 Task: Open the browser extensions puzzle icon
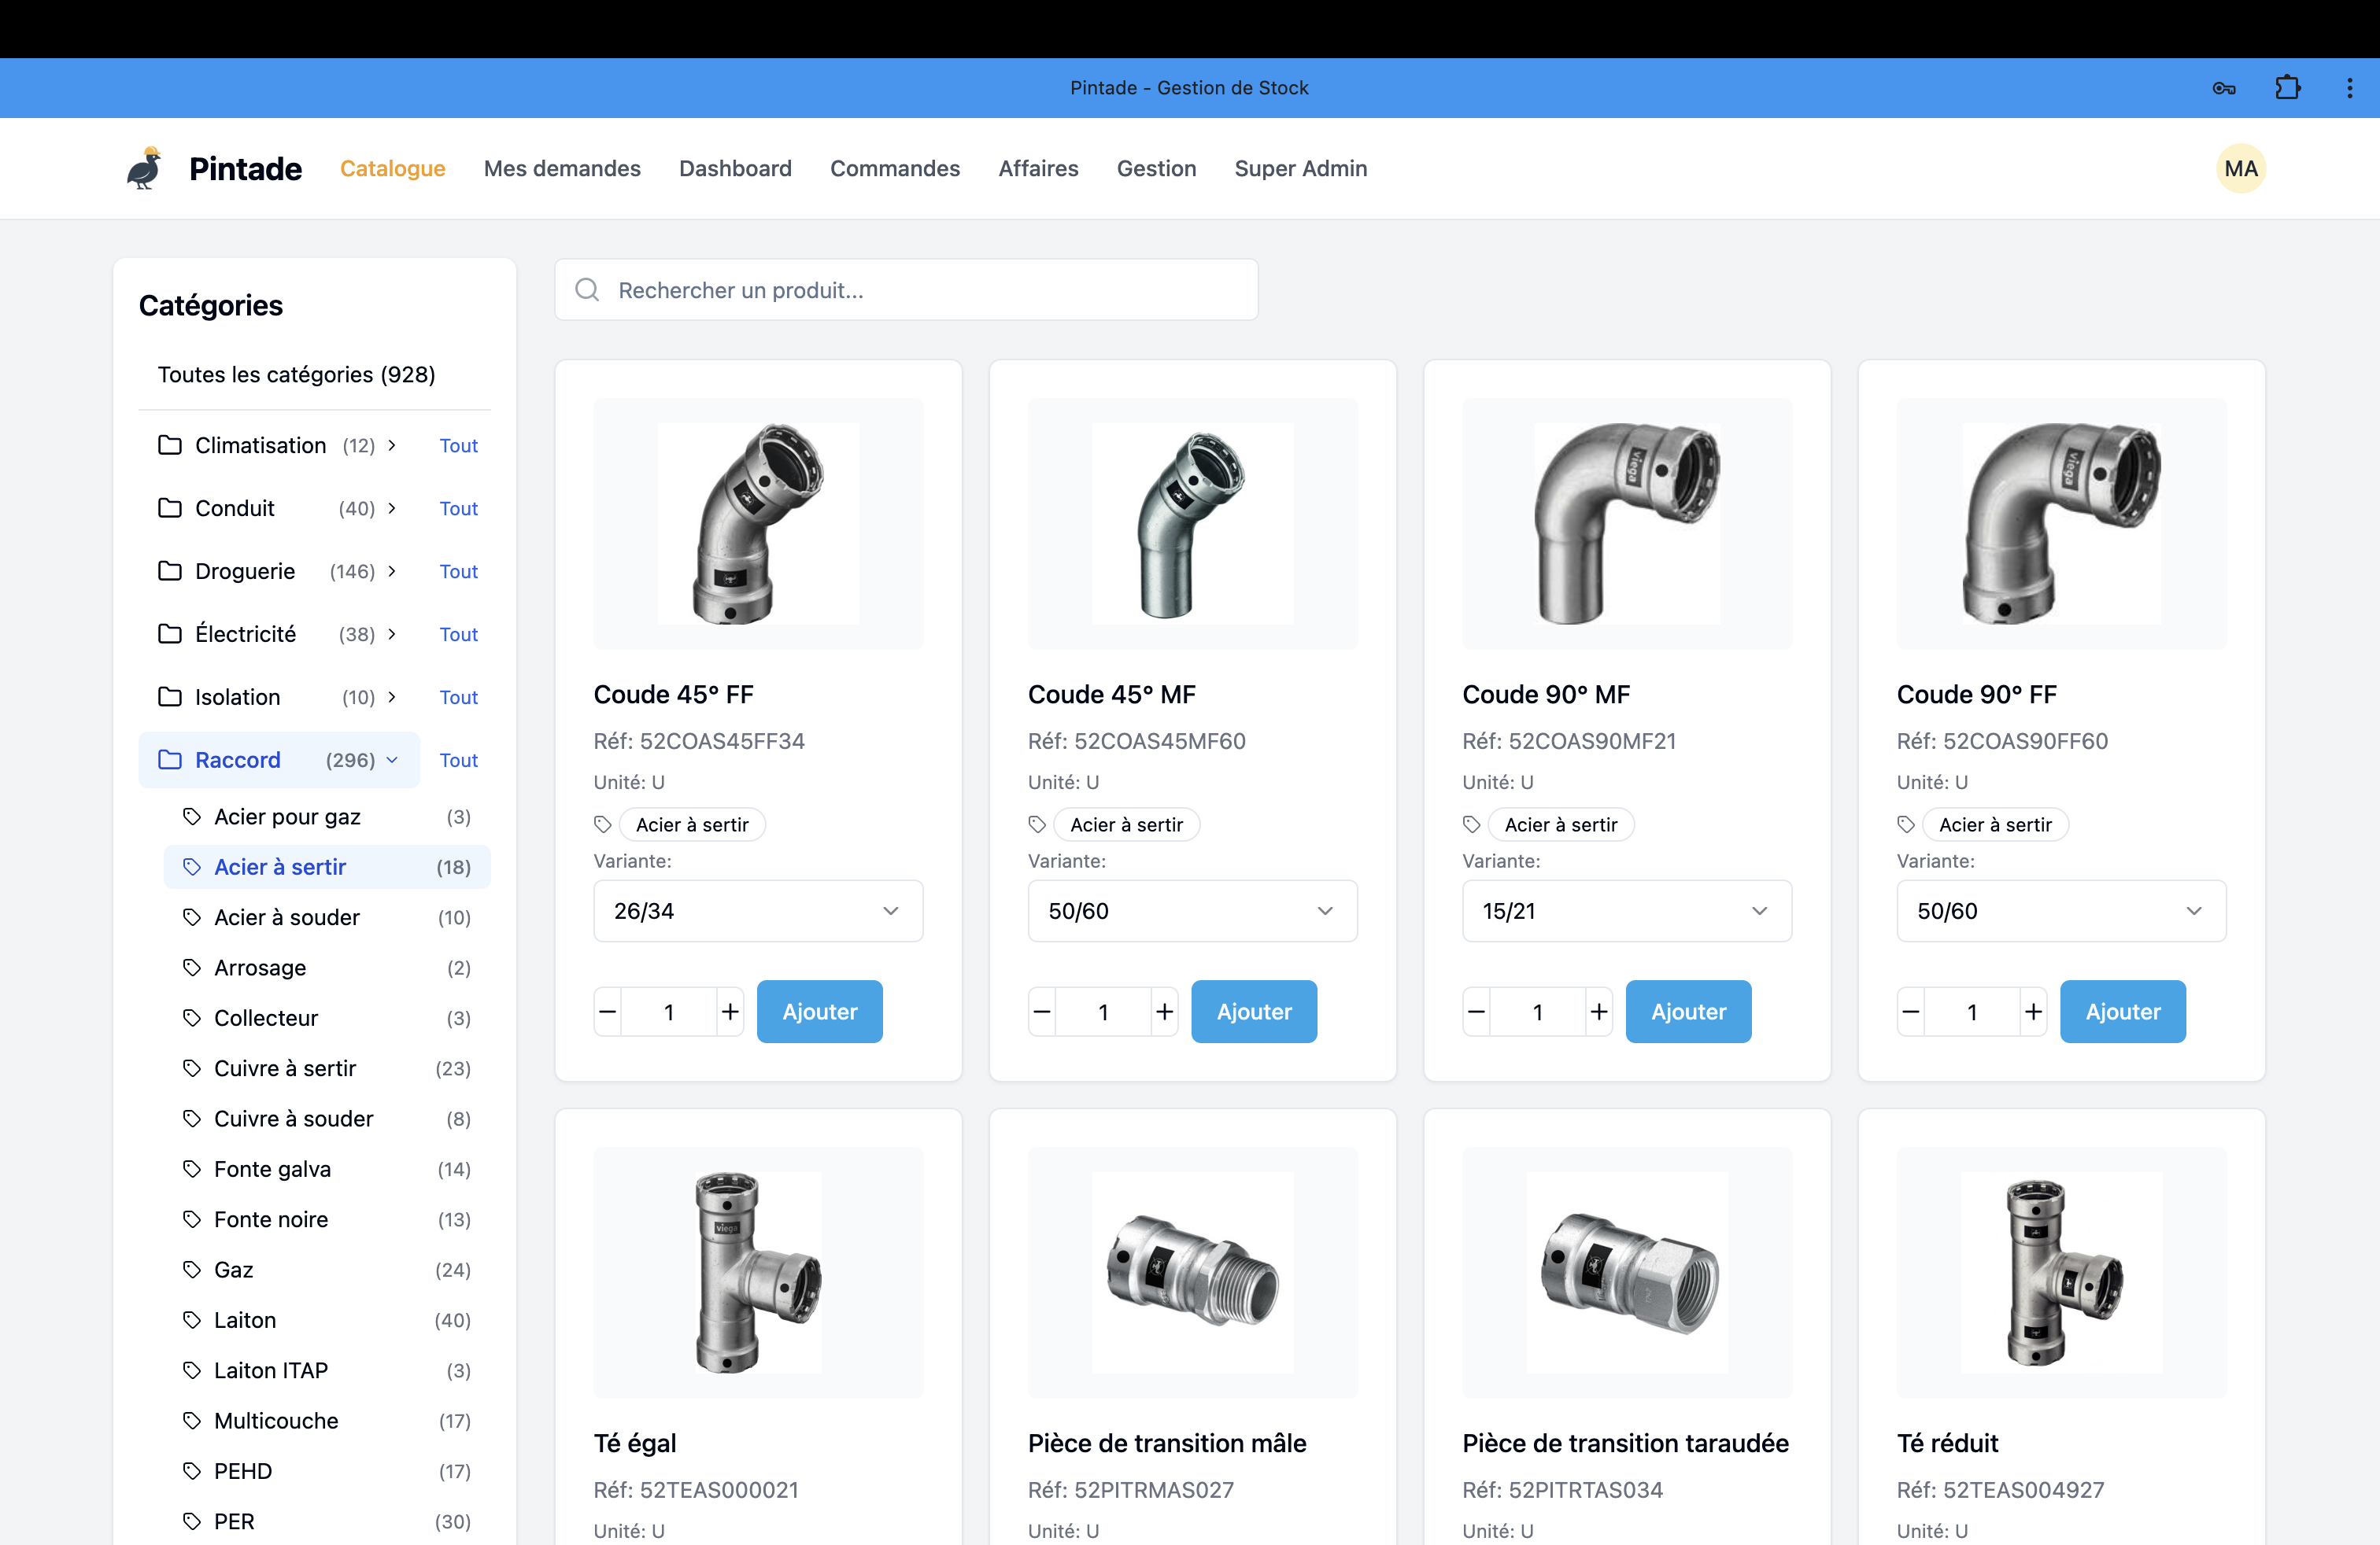tap(2287, 88)
